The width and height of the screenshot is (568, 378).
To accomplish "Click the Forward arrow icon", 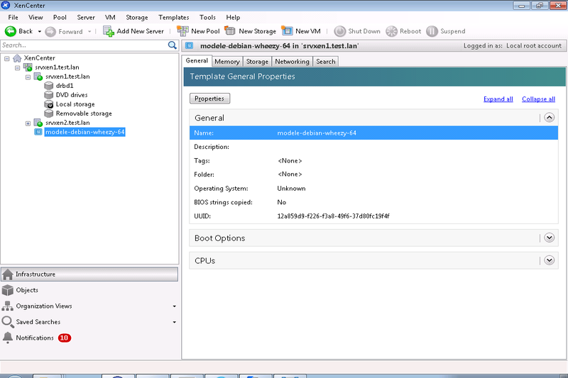I will (x=50, y=32).
